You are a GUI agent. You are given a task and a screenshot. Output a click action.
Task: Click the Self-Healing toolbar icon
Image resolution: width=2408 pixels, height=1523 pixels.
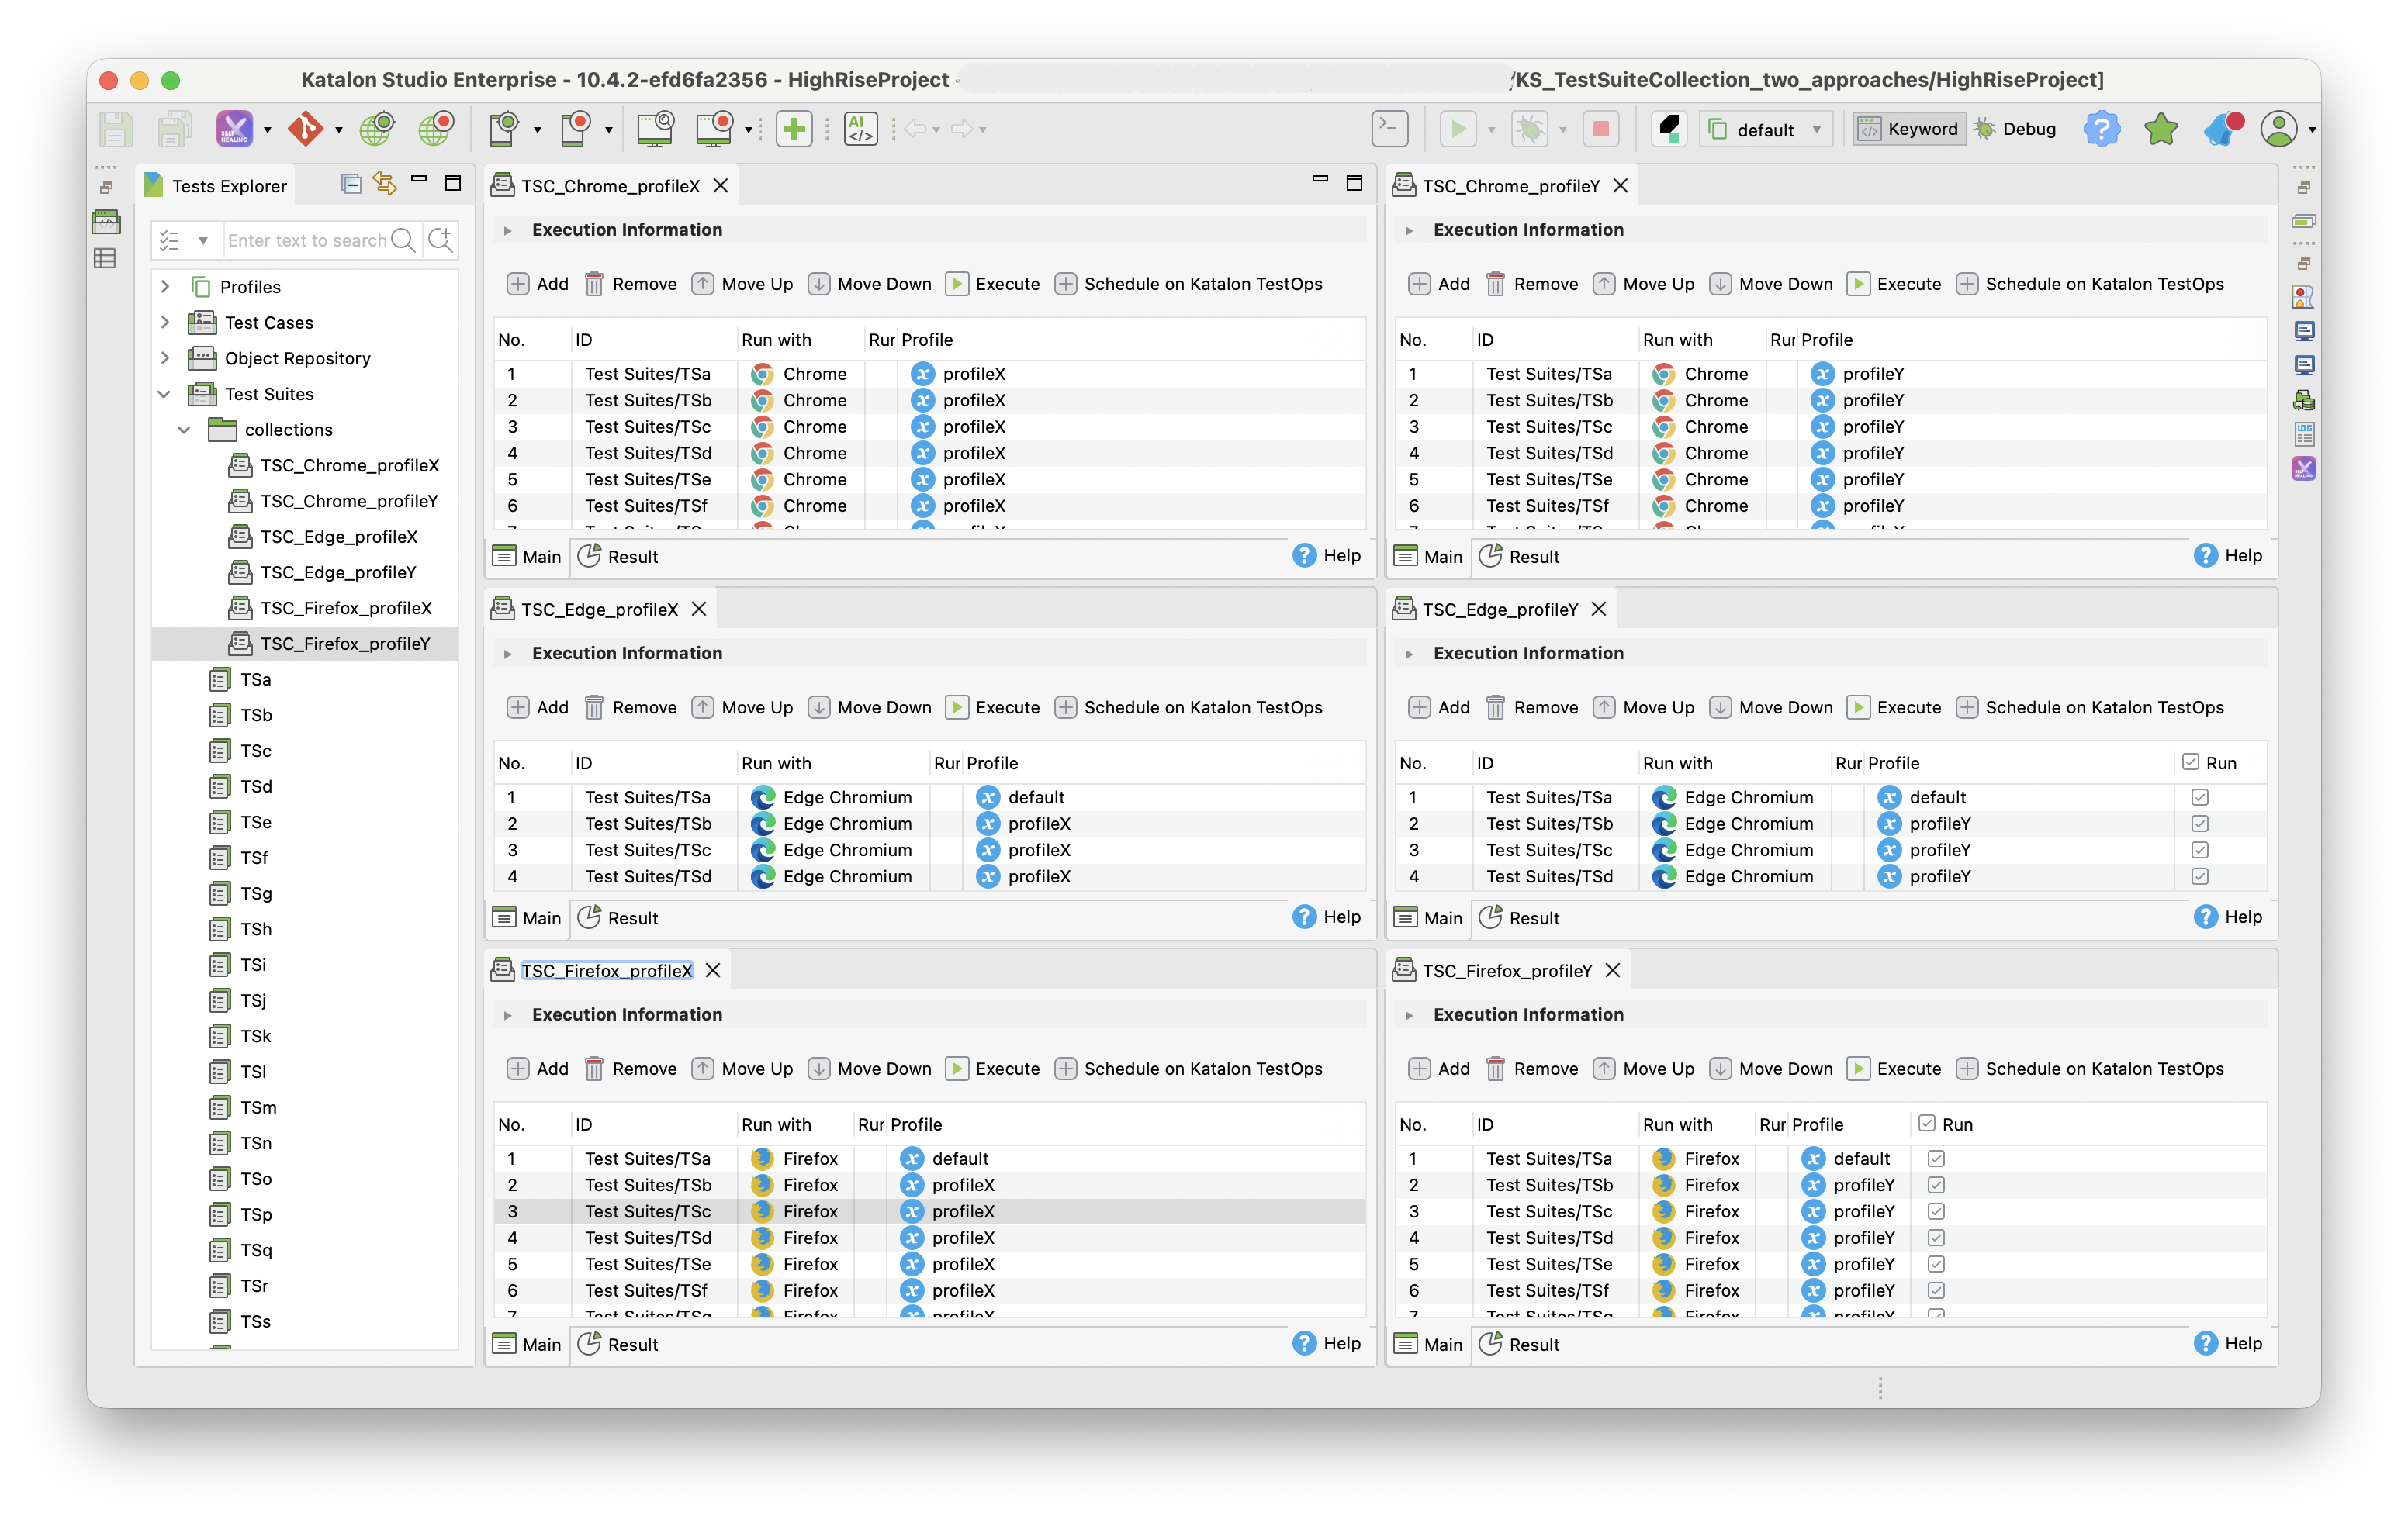pyautogui.click(x=234, y=129)
